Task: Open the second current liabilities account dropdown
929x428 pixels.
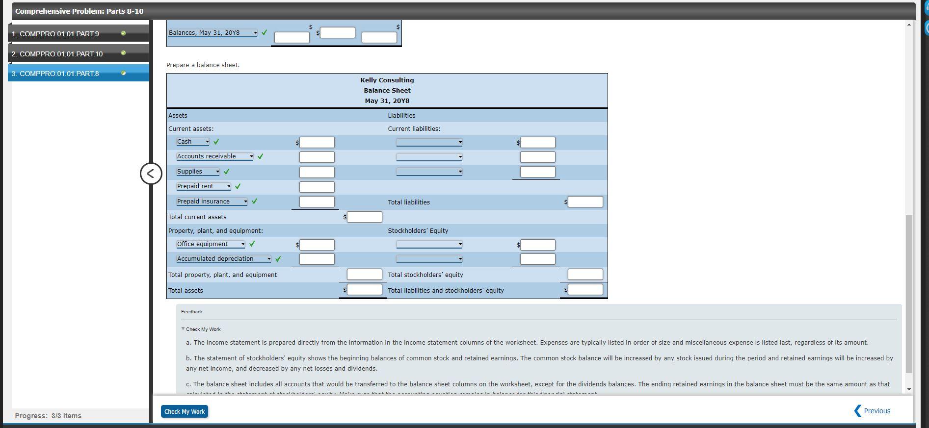Action: pyautogui.click(x=429, y=157)
